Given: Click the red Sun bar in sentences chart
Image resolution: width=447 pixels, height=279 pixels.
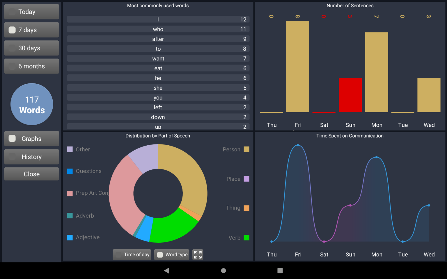Looking at the screenshot, I should pos(350,95).
